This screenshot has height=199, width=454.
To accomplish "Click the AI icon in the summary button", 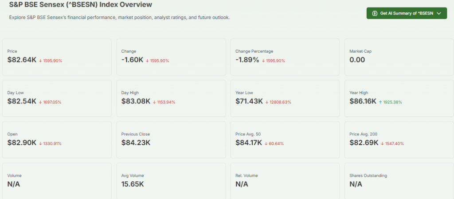I will pyautogui.click(x=375, y=13).
